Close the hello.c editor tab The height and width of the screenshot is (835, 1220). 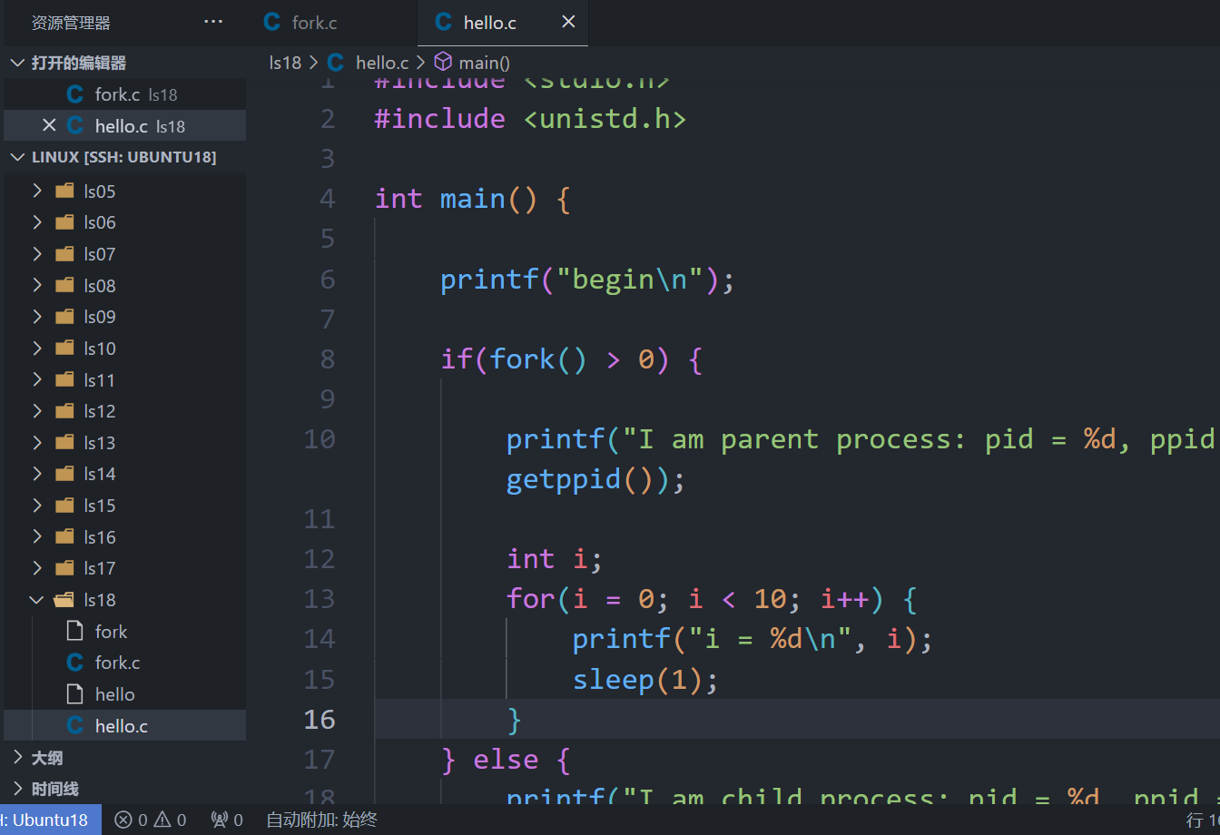tap(568, 22)
